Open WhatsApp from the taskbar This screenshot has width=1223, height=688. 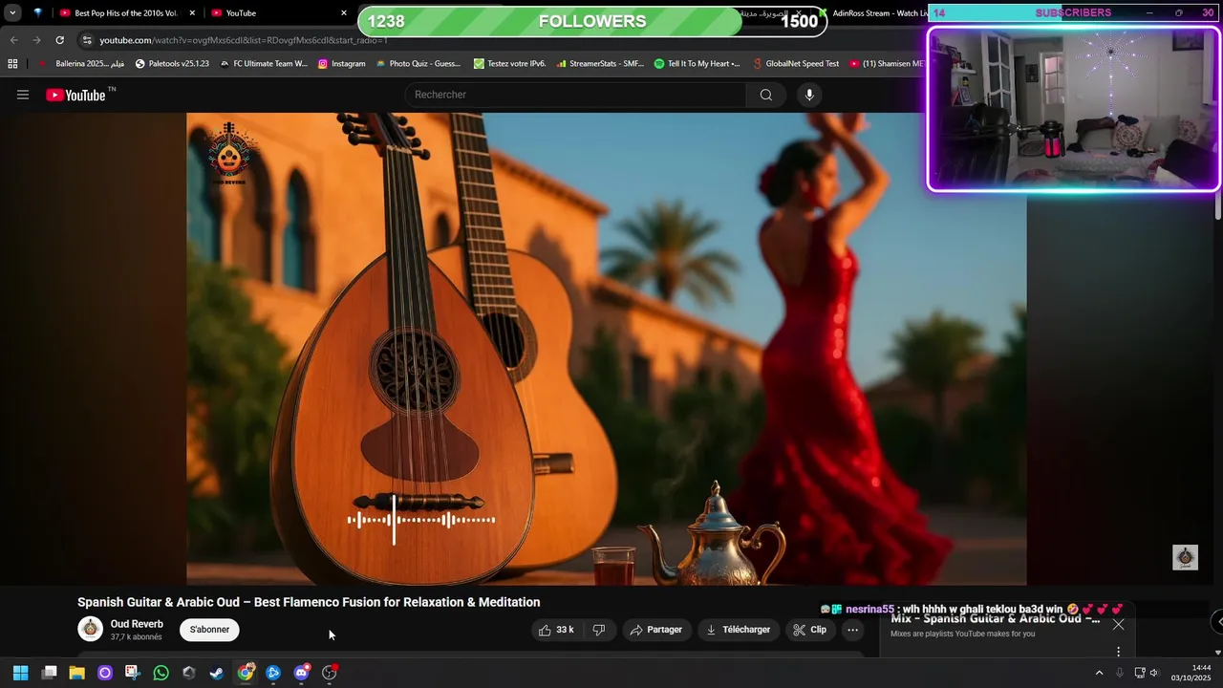point(161,673)
